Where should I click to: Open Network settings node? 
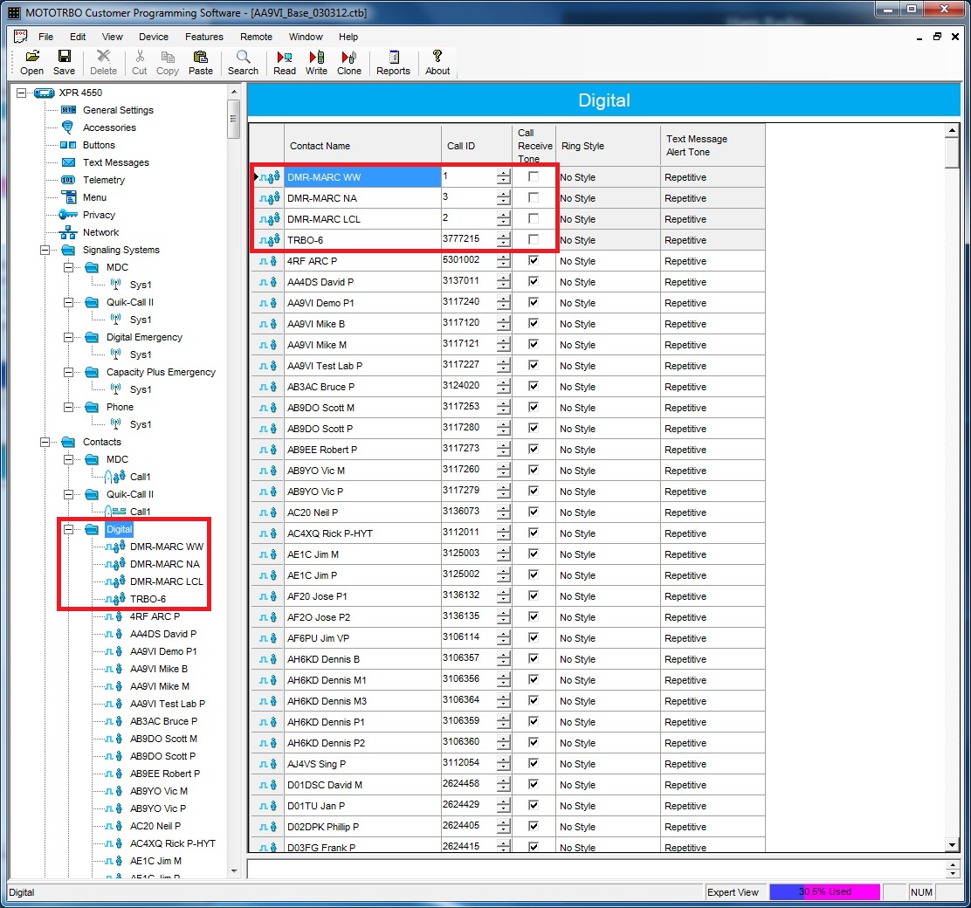click(x=100, y=232)
